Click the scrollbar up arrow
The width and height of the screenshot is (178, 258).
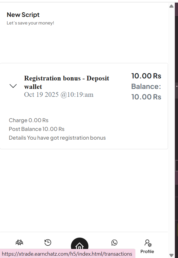tap(171, 6)
